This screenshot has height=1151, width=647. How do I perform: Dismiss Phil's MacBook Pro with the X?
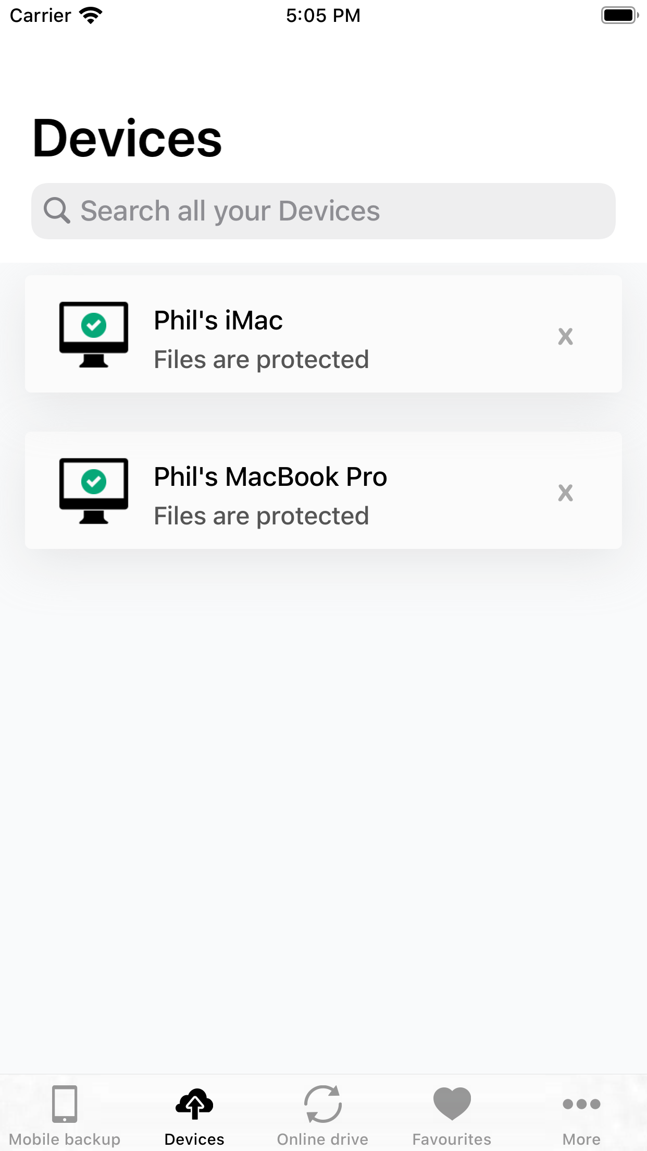[x=566, y=493]
